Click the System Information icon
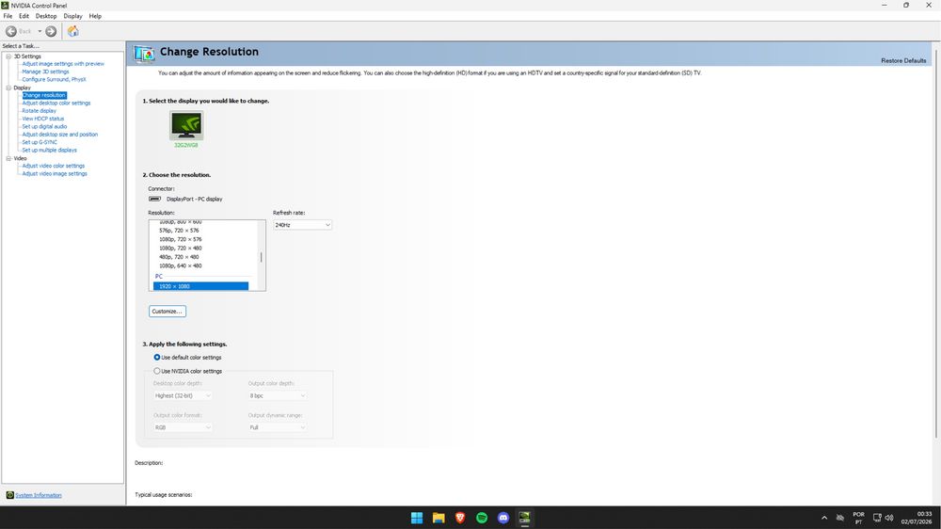The height and width of the screenshot is (529, 941). tap(9, 495)
